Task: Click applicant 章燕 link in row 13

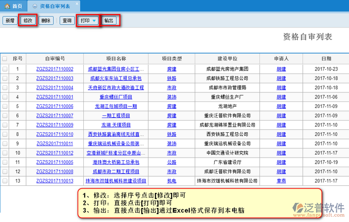Action: click(x=281, y=181)
